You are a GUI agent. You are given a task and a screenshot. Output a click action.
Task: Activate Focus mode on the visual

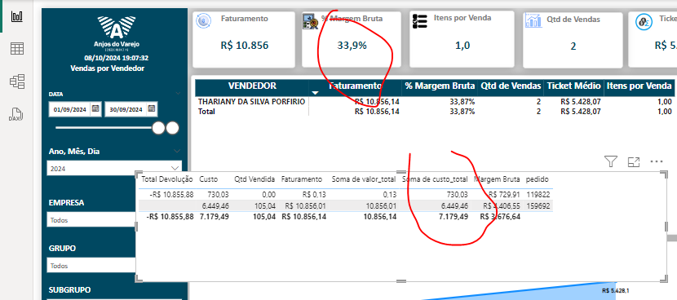(634, 162)
